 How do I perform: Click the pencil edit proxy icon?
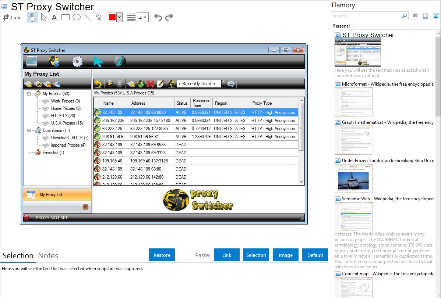[160, 84]
